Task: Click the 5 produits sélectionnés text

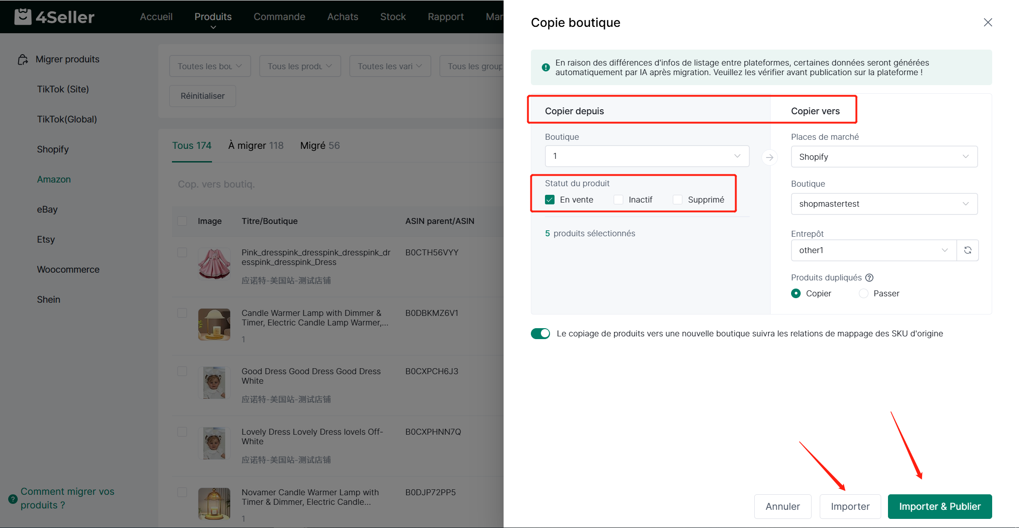Action: point(590,234)
